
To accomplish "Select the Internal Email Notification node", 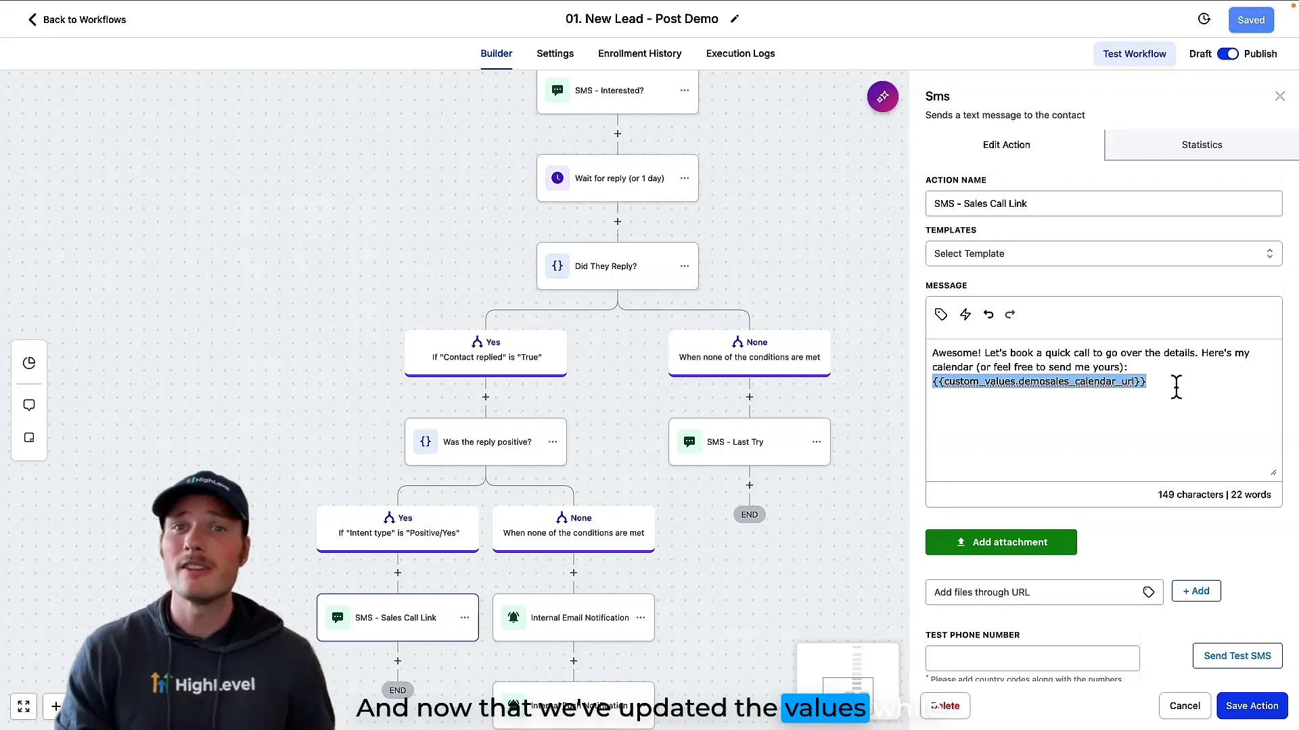I will pos(573,618).
